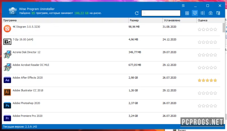This screenshot has height=131, width=227.
Task: Click 7-Zip 19.00 (x64) entry
Action: [x=23, y=39]
